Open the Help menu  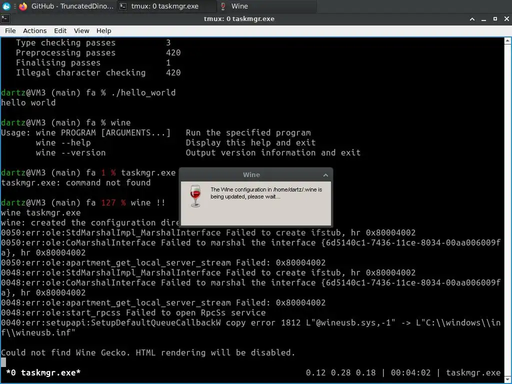point(104,30)
